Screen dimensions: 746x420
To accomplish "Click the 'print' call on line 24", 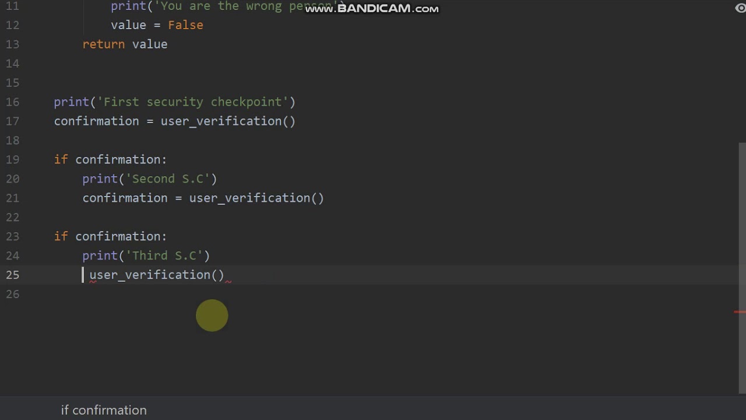I will pyautogui.click(x=100, y=256).
